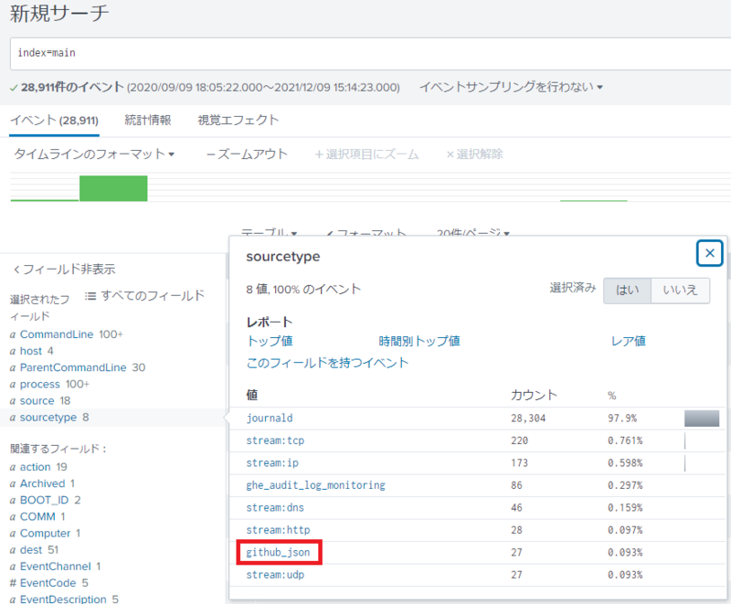Switch to the 統計情報 tab
Viewport: 731px width, 604px height.
148,121
